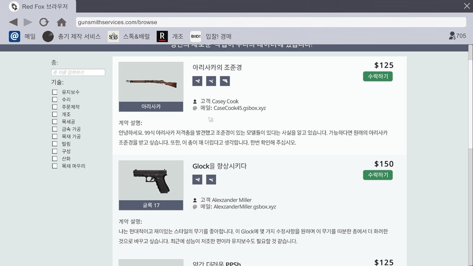
Task: Click the customer name Casey Cook
Action: [x=225, y=101]
